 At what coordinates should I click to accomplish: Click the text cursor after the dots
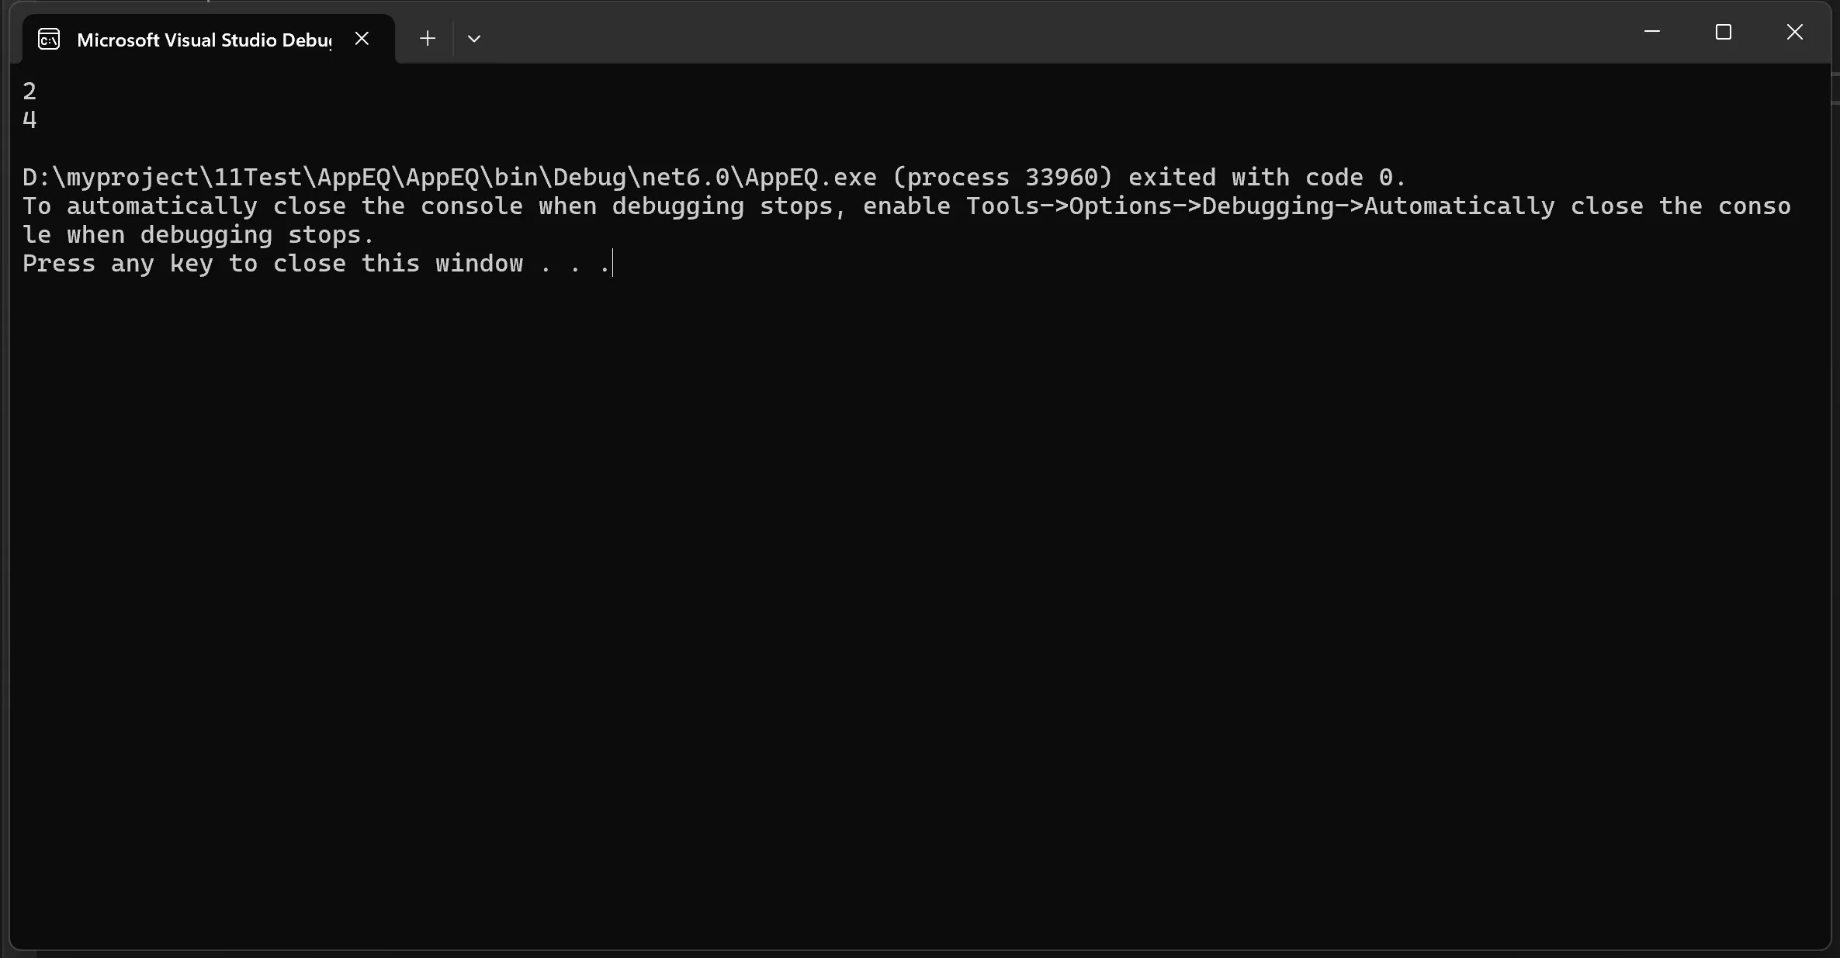click(613, 264)
